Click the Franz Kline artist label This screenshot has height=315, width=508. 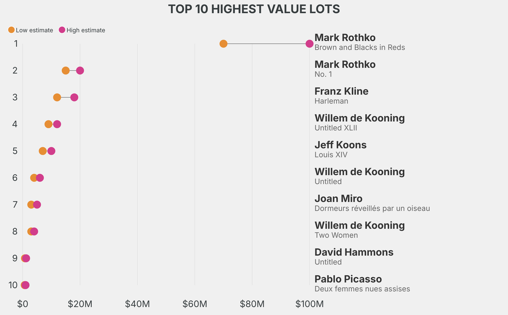click(x=341, y=91)
